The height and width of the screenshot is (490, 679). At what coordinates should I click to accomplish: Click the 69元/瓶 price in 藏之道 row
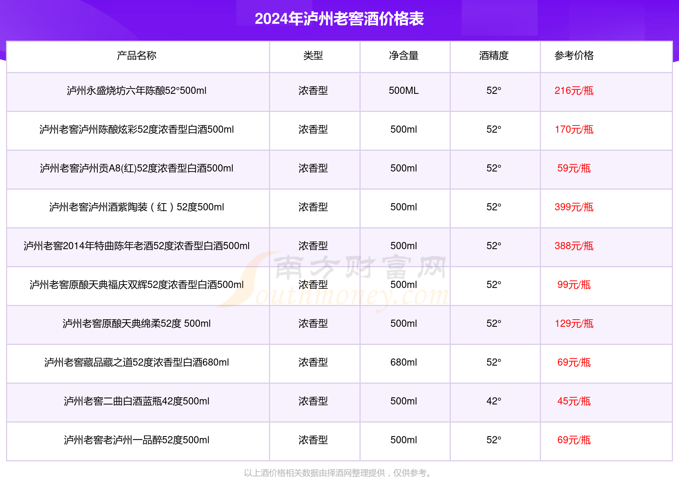tap(574, 362)
